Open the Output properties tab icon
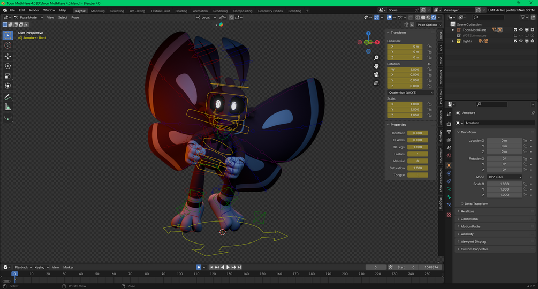The height and width of the screenshot is (289, 538). 449,132
